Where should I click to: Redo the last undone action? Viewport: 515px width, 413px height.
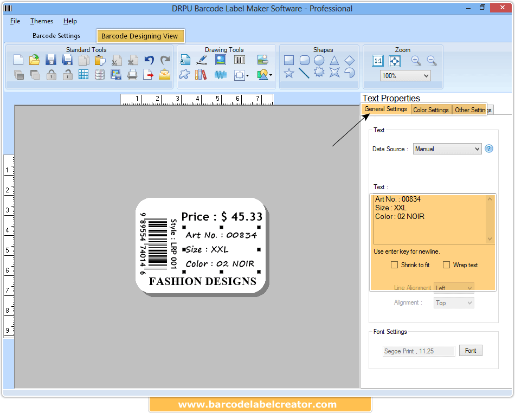point(165,60)
